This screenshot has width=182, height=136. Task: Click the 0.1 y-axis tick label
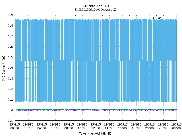pyautogui.click(x=11, y=99)
